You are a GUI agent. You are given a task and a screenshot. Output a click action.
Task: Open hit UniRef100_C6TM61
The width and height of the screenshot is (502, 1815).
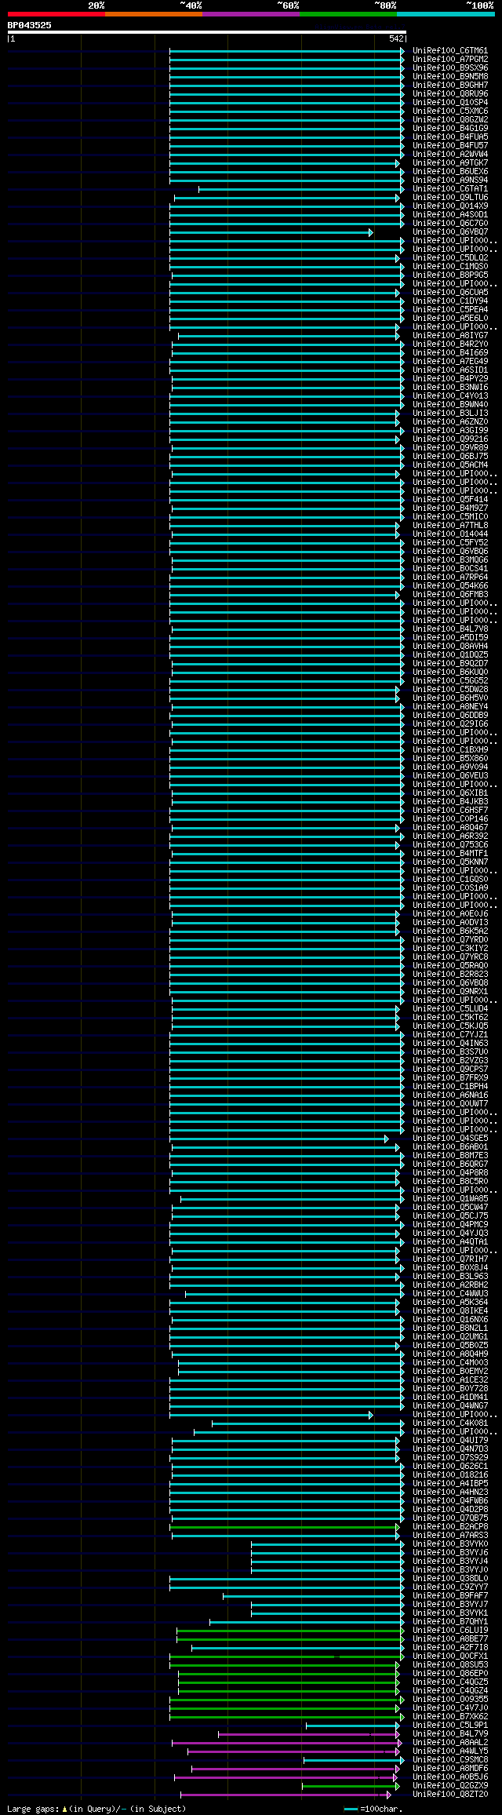450,51
